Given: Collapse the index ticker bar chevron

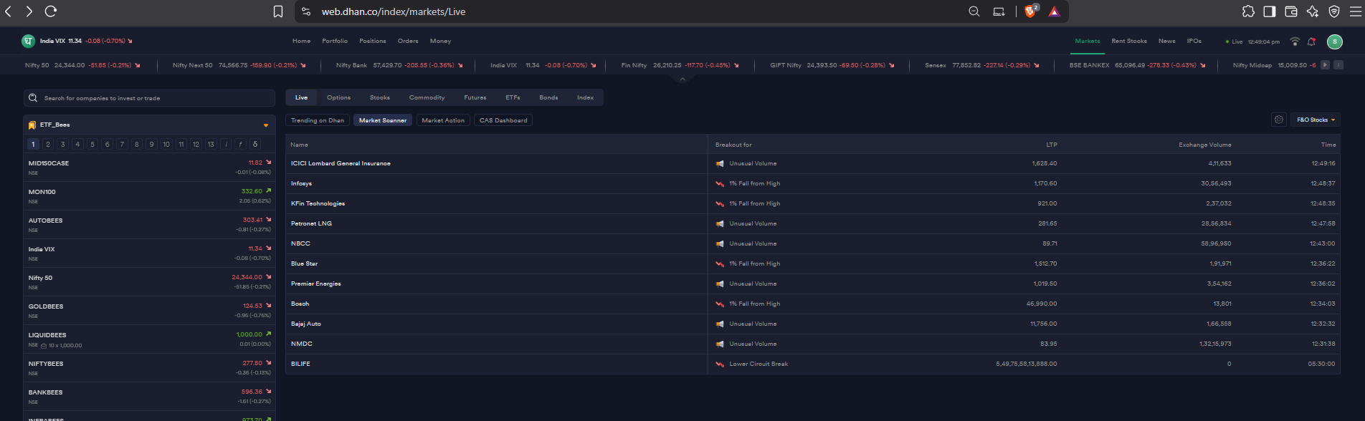Looking at the screenshot, I should pos(682,79).
